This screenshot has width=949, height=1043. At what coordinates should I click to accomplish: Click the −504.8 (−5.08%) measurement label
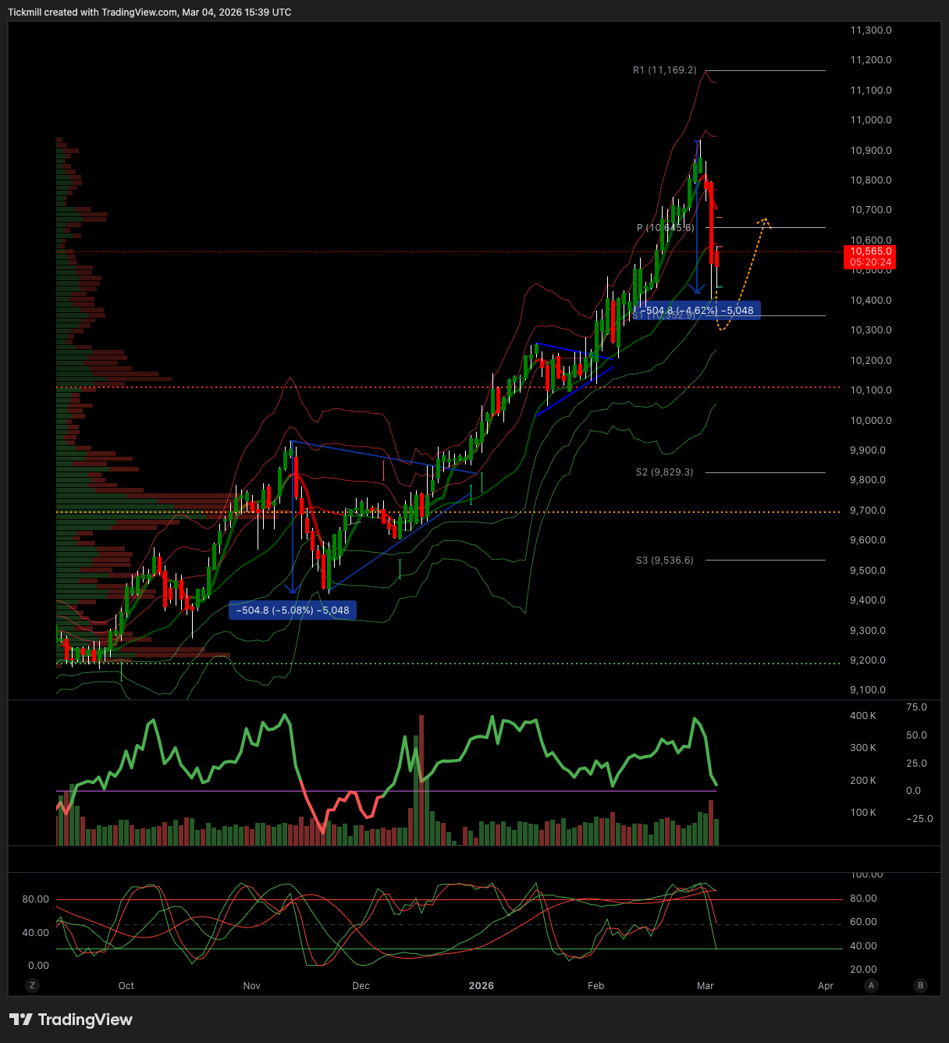tap(293, 610)
